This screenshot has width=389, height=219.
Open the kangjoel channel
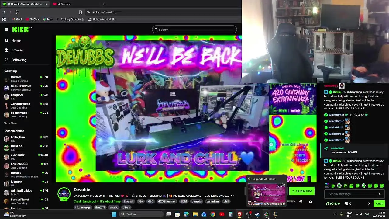point(26,97)
